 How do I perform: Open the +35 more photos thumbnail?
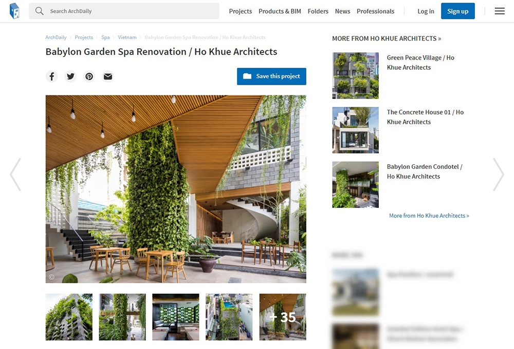(x=283, y=317)
